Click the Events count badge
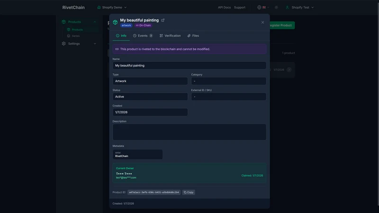Viewport: 379px width, 213px height. [x=151, y=36]
